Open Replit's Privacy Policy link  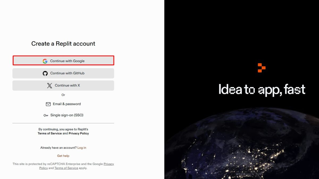click(79, 133)
